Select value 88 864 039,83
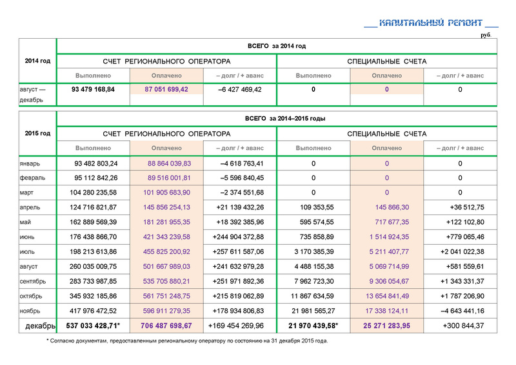The image size is (516, 365). (x=169, y=163)
